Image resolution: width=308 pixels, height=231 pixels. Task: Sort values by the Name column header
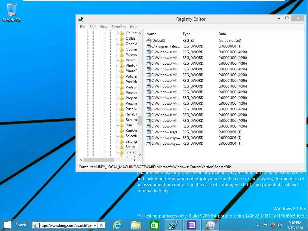(163, 34)
